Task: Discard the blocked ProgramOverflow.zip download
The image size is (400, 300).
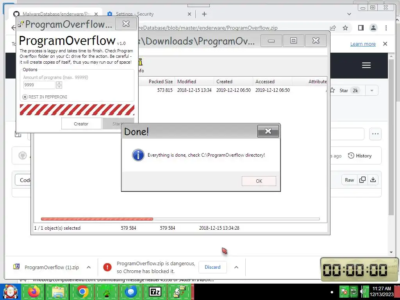Action: [x=212, y=267]
